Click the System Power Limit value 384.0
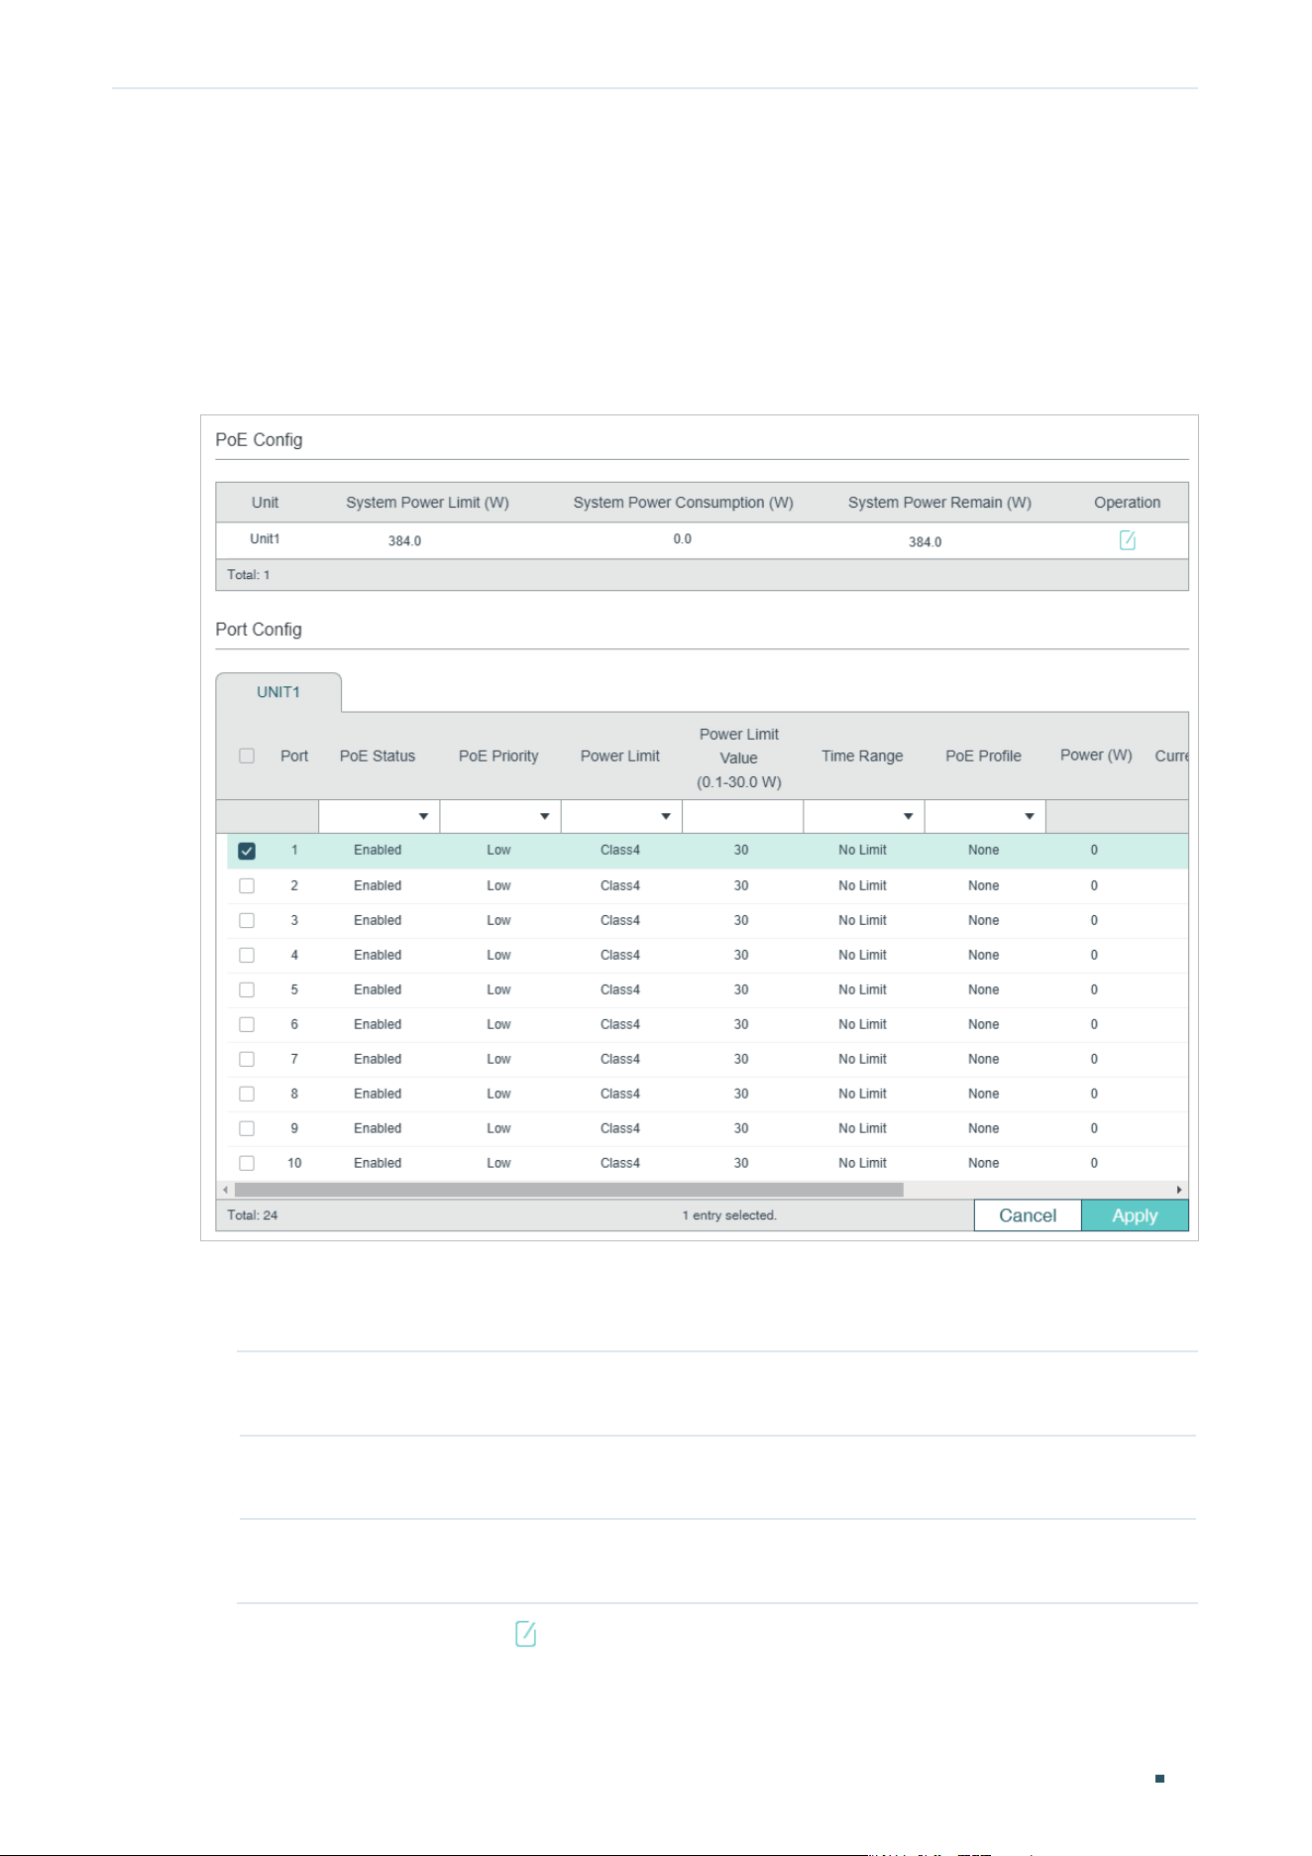The width and height of the screenshot is (1312, 1856). (x=404, y=541)
